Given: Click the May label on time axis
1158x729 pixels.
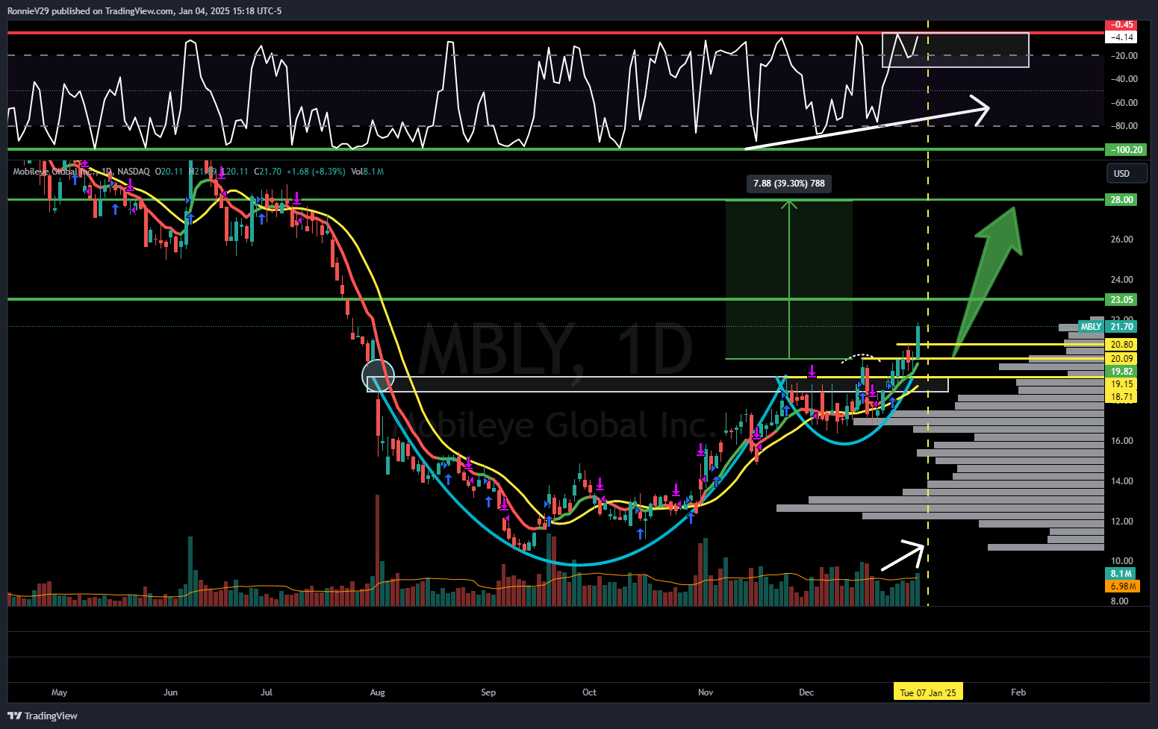Looking at the screenshot, I should click(x=59, y=692).
